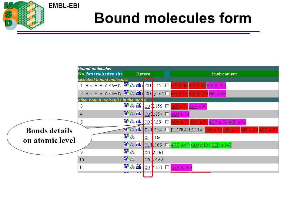Follow the red GLU A:50 residue link
This screenshot has height=218, width=291.
point(180,122)
